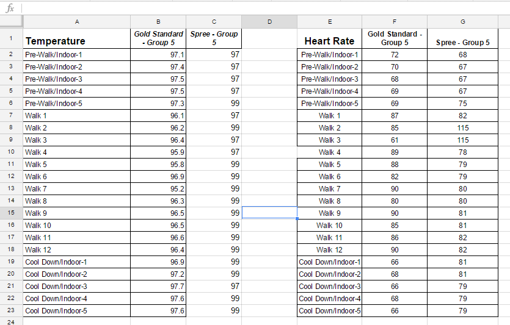Select the row 15 header
The image size is (510, 325).
(11, 213)
